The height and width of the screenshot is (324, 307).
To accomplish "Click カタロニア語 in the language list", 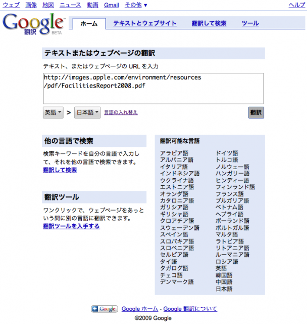I will click(177, 200).
